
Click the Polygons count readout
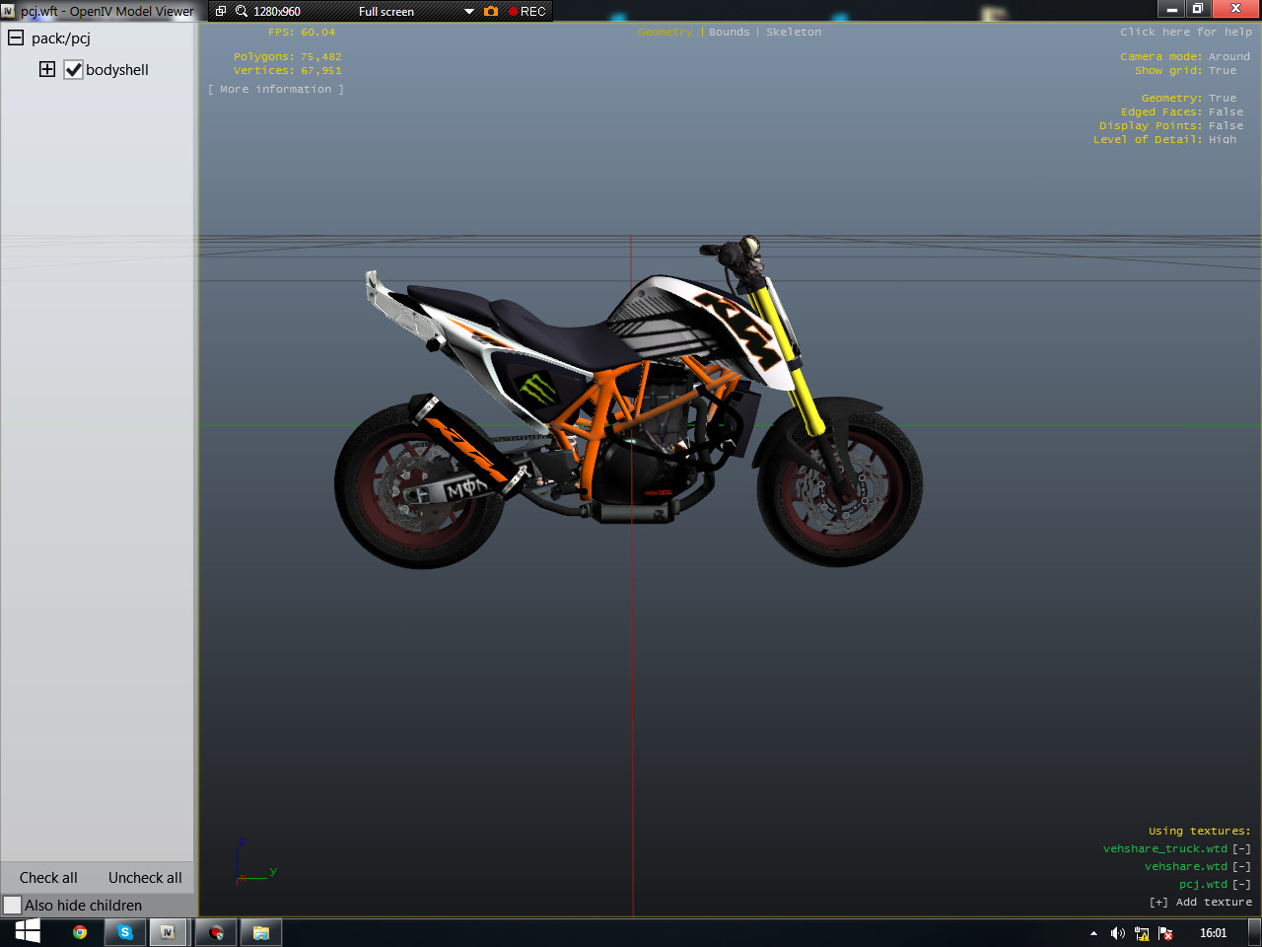pyautogui.click(x=287, y=56)
